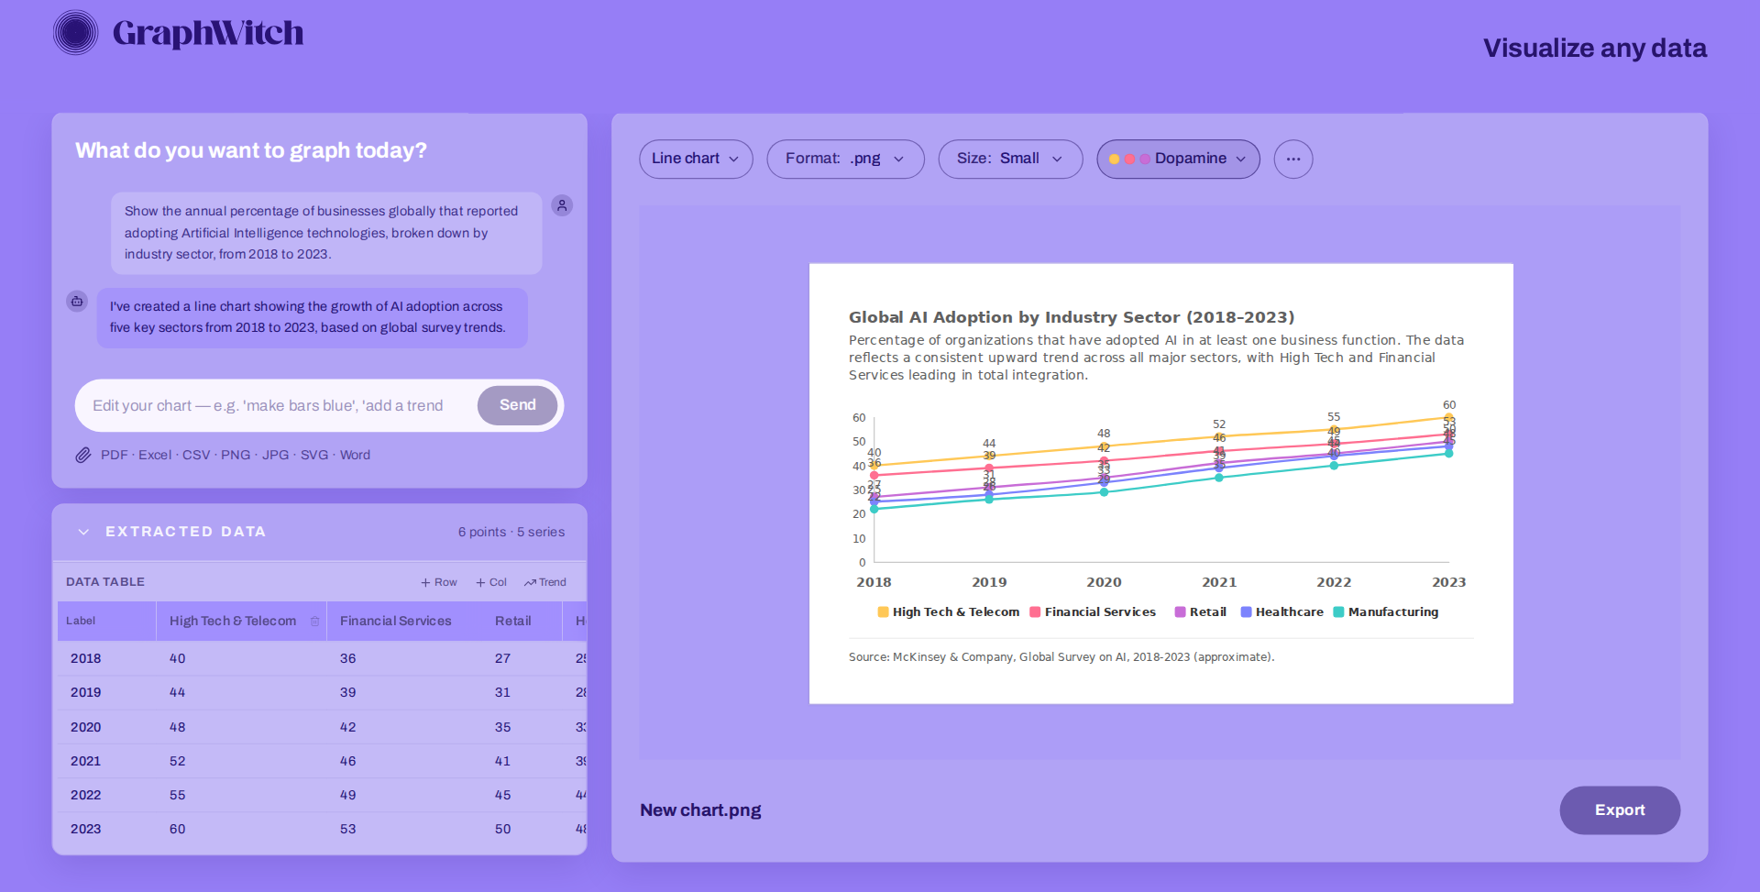Click the GraphWitch logo icon
Viewport: 1760px width, 892px height.
[76, 33]
